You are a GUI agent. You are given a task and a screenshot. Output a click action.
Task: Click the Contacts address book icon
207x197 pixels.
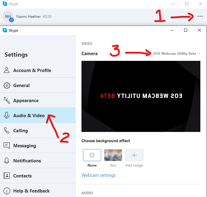coord(7,176)
